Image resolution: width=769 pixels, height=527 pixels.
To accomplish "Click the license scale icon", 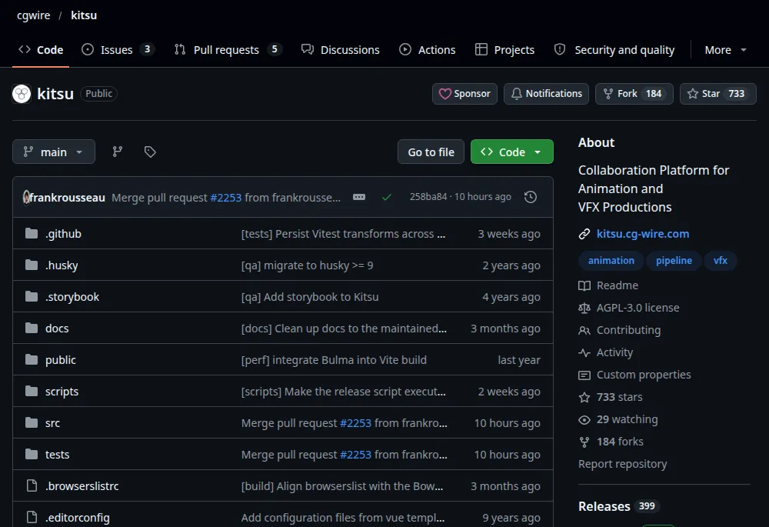I will (x=584, y=309).
